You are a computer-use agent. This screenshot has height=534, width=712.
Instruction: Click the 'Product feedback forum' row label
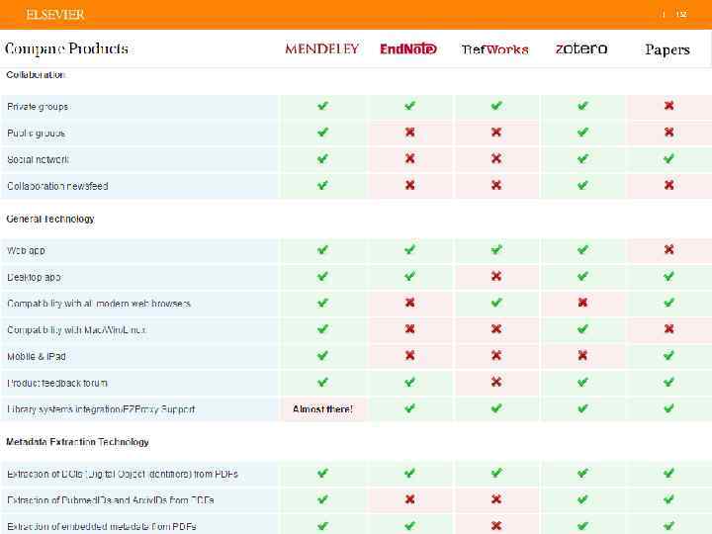pyautogui.click(x=57, y=383)
